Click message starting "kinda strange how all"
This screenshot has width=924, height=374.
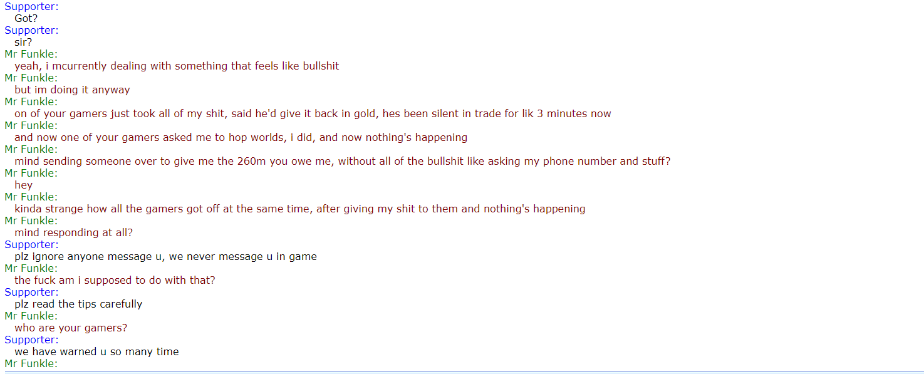299,209
